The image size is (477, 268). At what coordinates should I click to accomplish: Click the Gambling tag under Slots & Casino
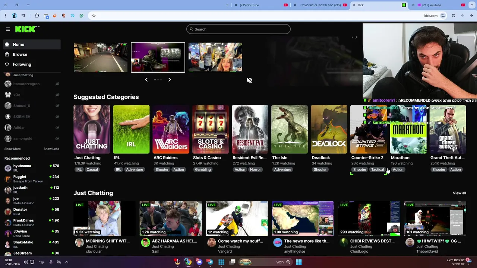[203, 169]
